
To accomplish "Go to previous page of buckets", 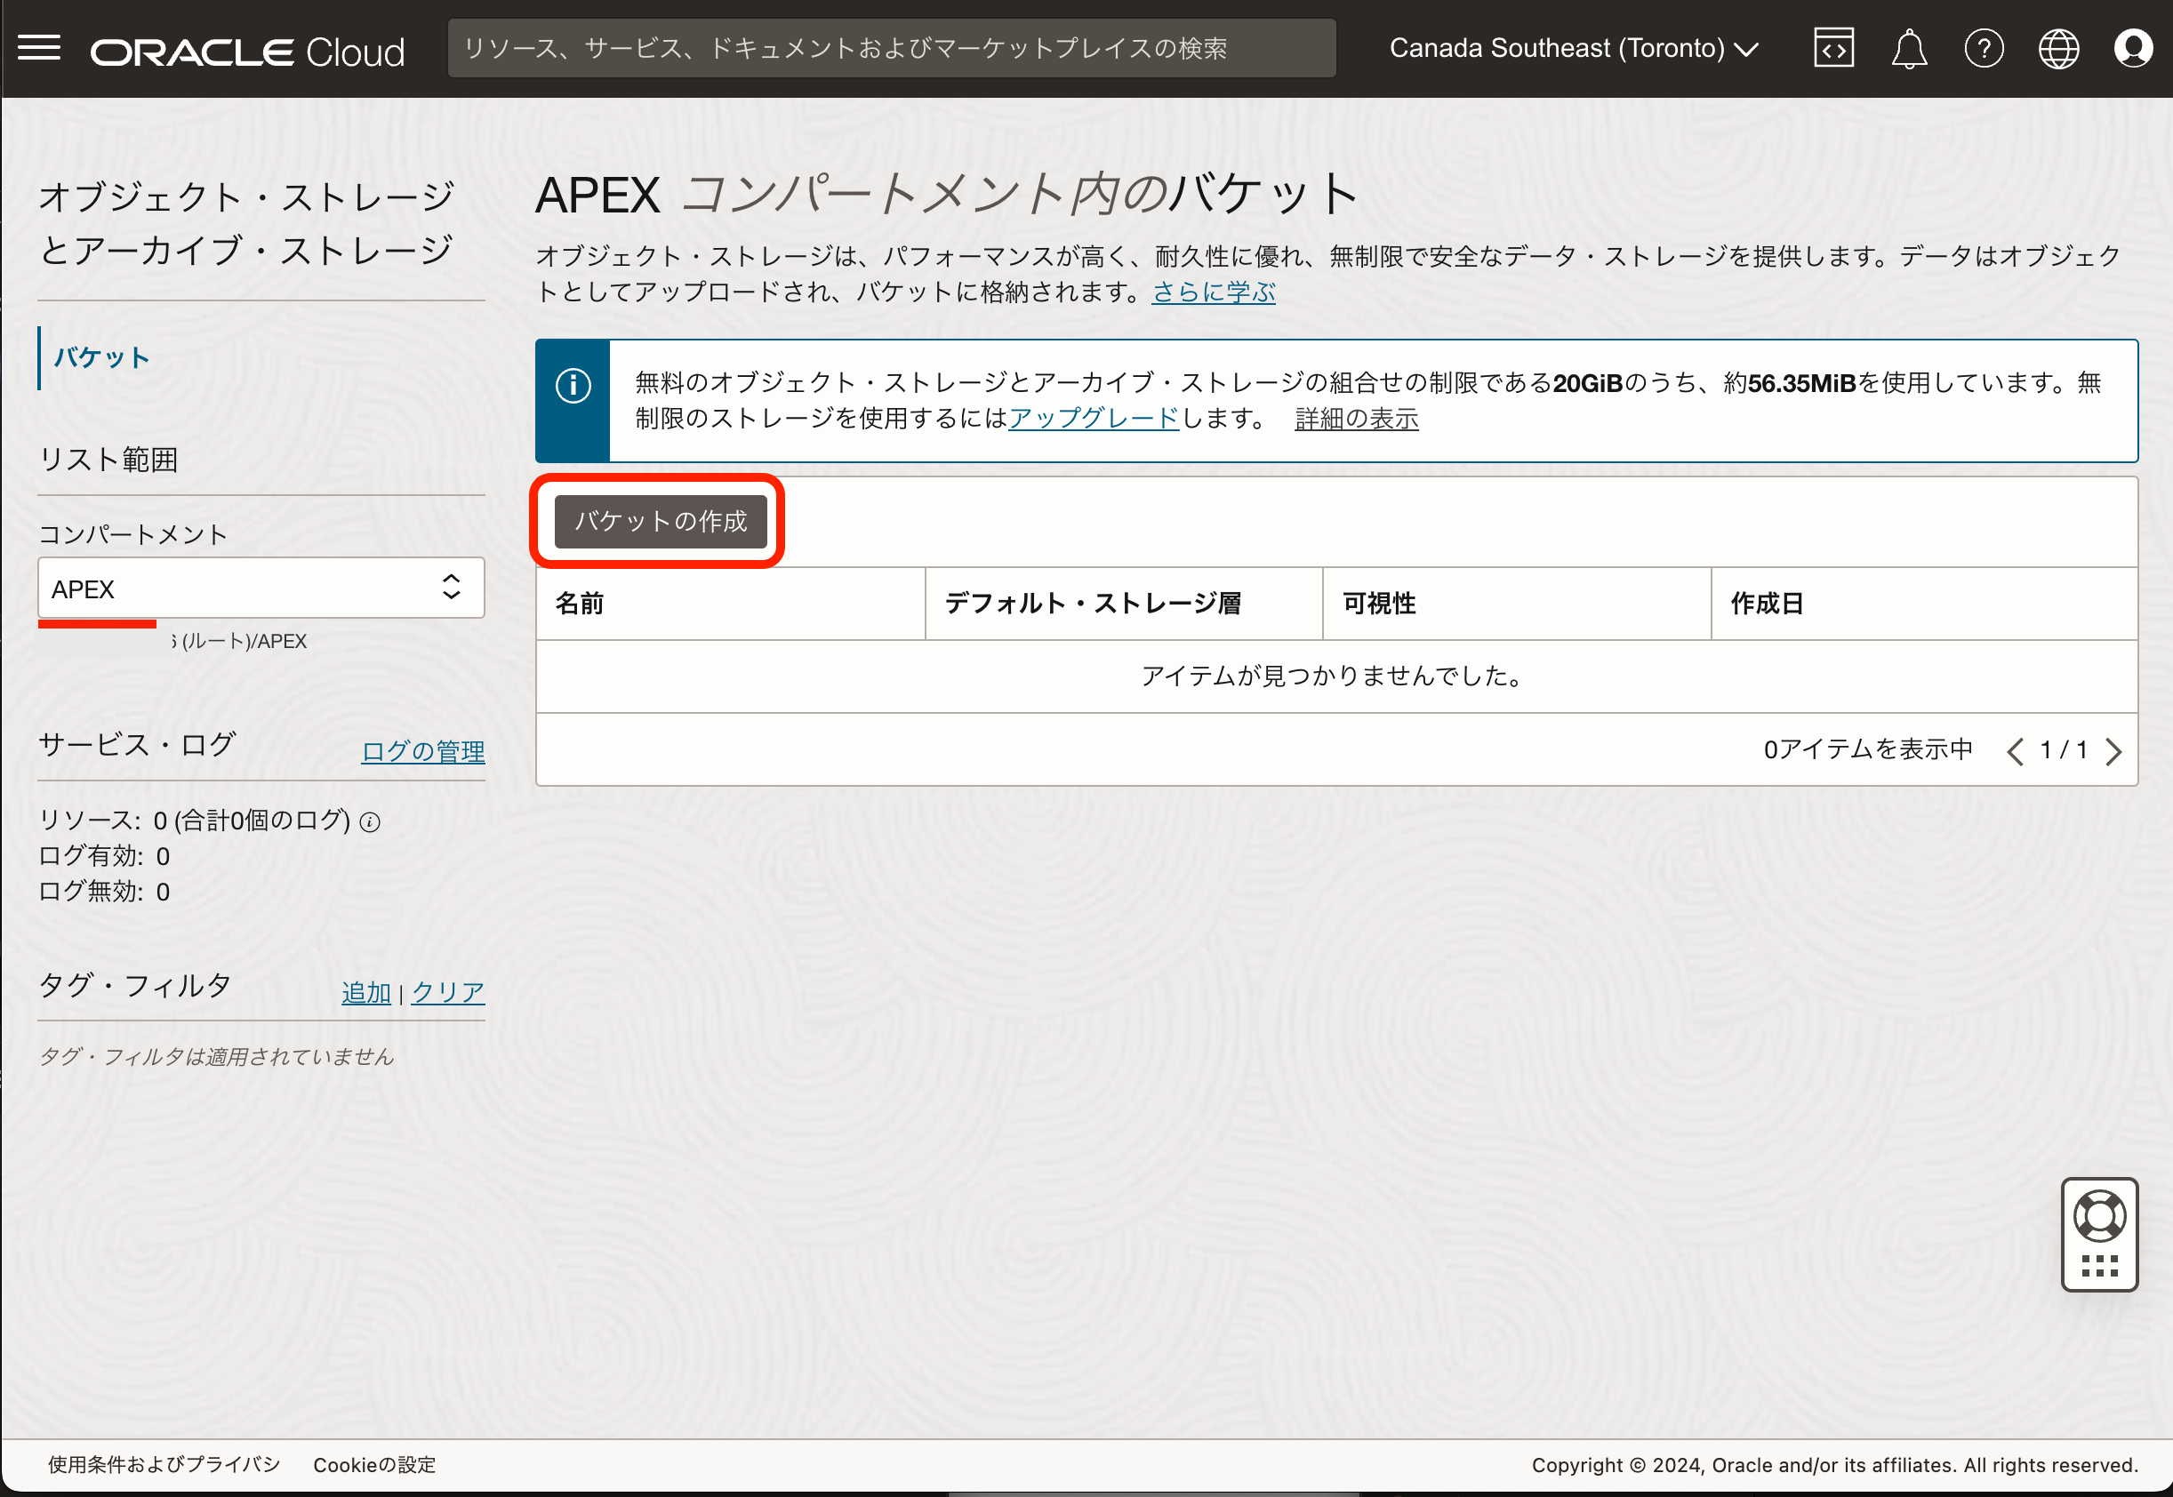I will pyautogui.click(x=2015, y=751).
